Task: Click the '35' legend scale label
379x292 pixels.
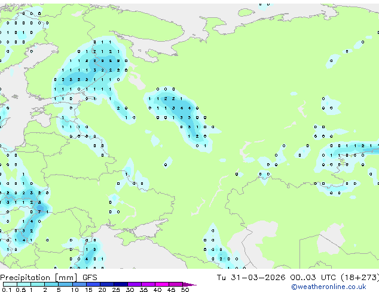Action: coord(143,290)
